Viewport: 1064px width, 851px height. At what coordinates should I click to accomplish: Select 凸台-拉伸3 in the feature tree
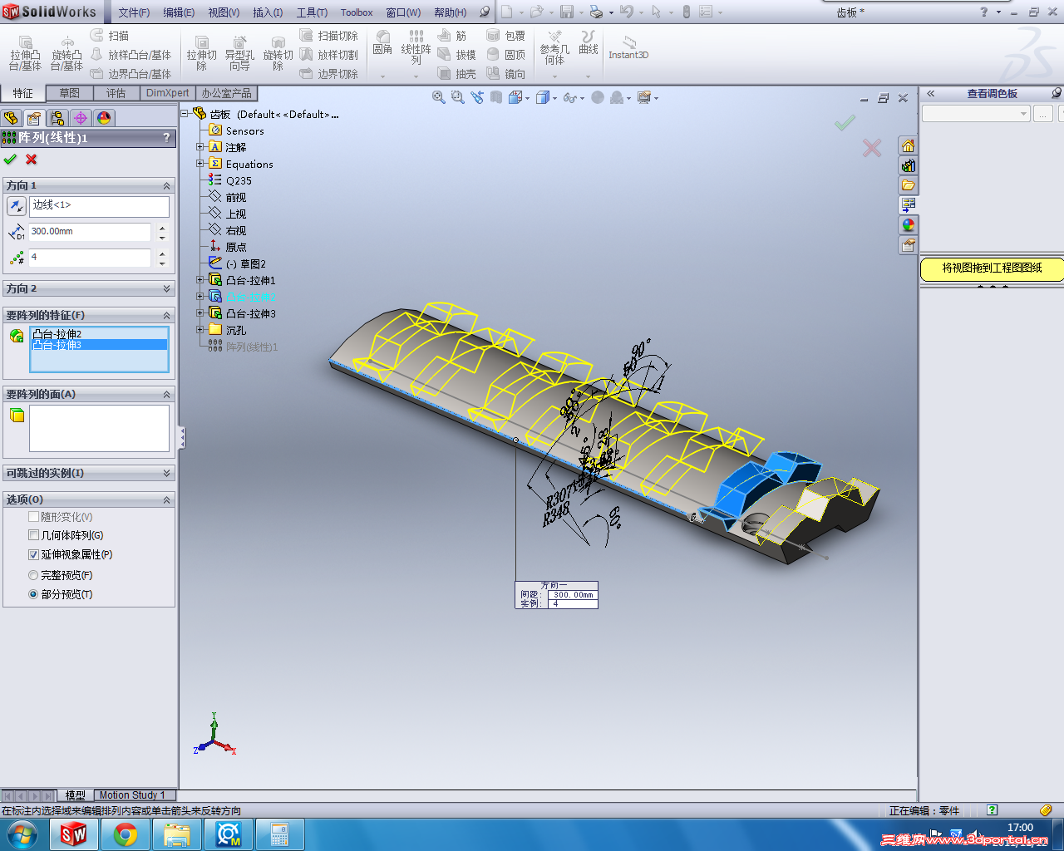click(250, 313)
